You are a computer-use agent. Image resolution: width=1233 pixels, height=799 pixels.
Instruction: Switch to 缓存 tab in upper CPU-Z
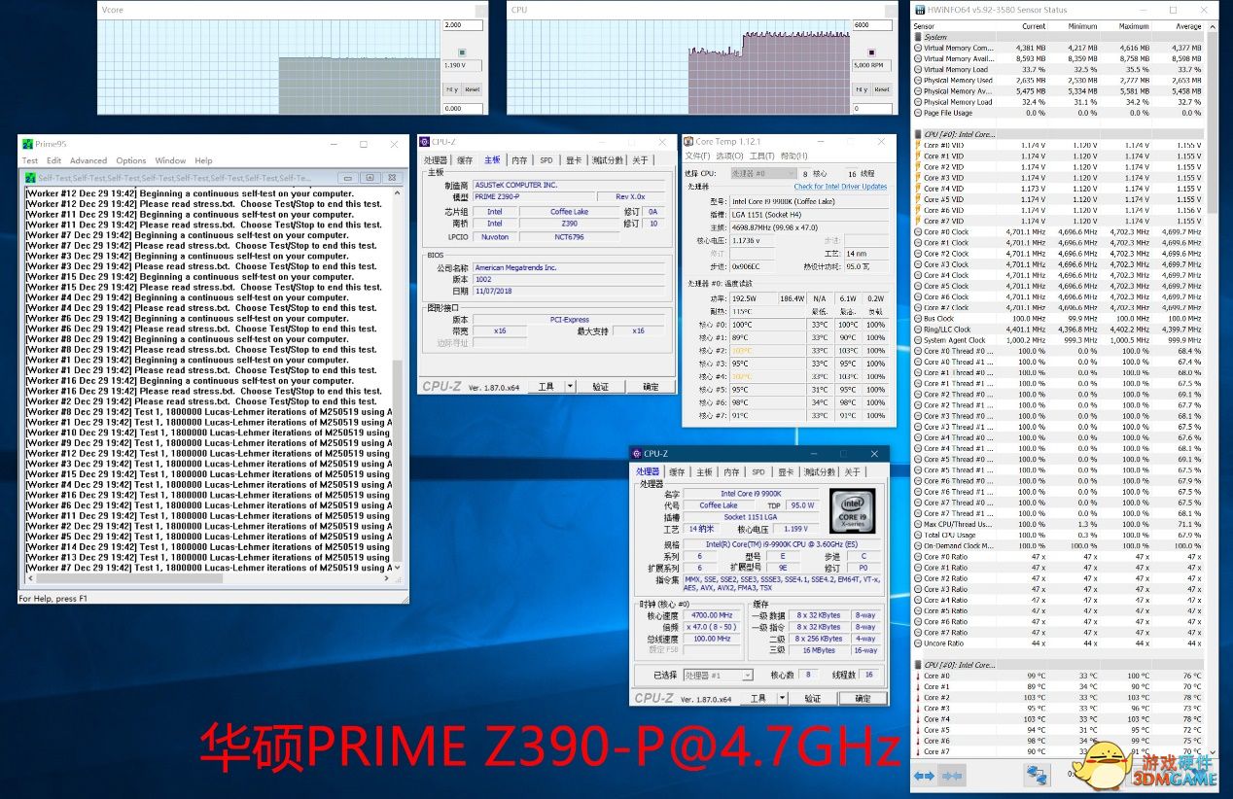[x=465, y=160]
